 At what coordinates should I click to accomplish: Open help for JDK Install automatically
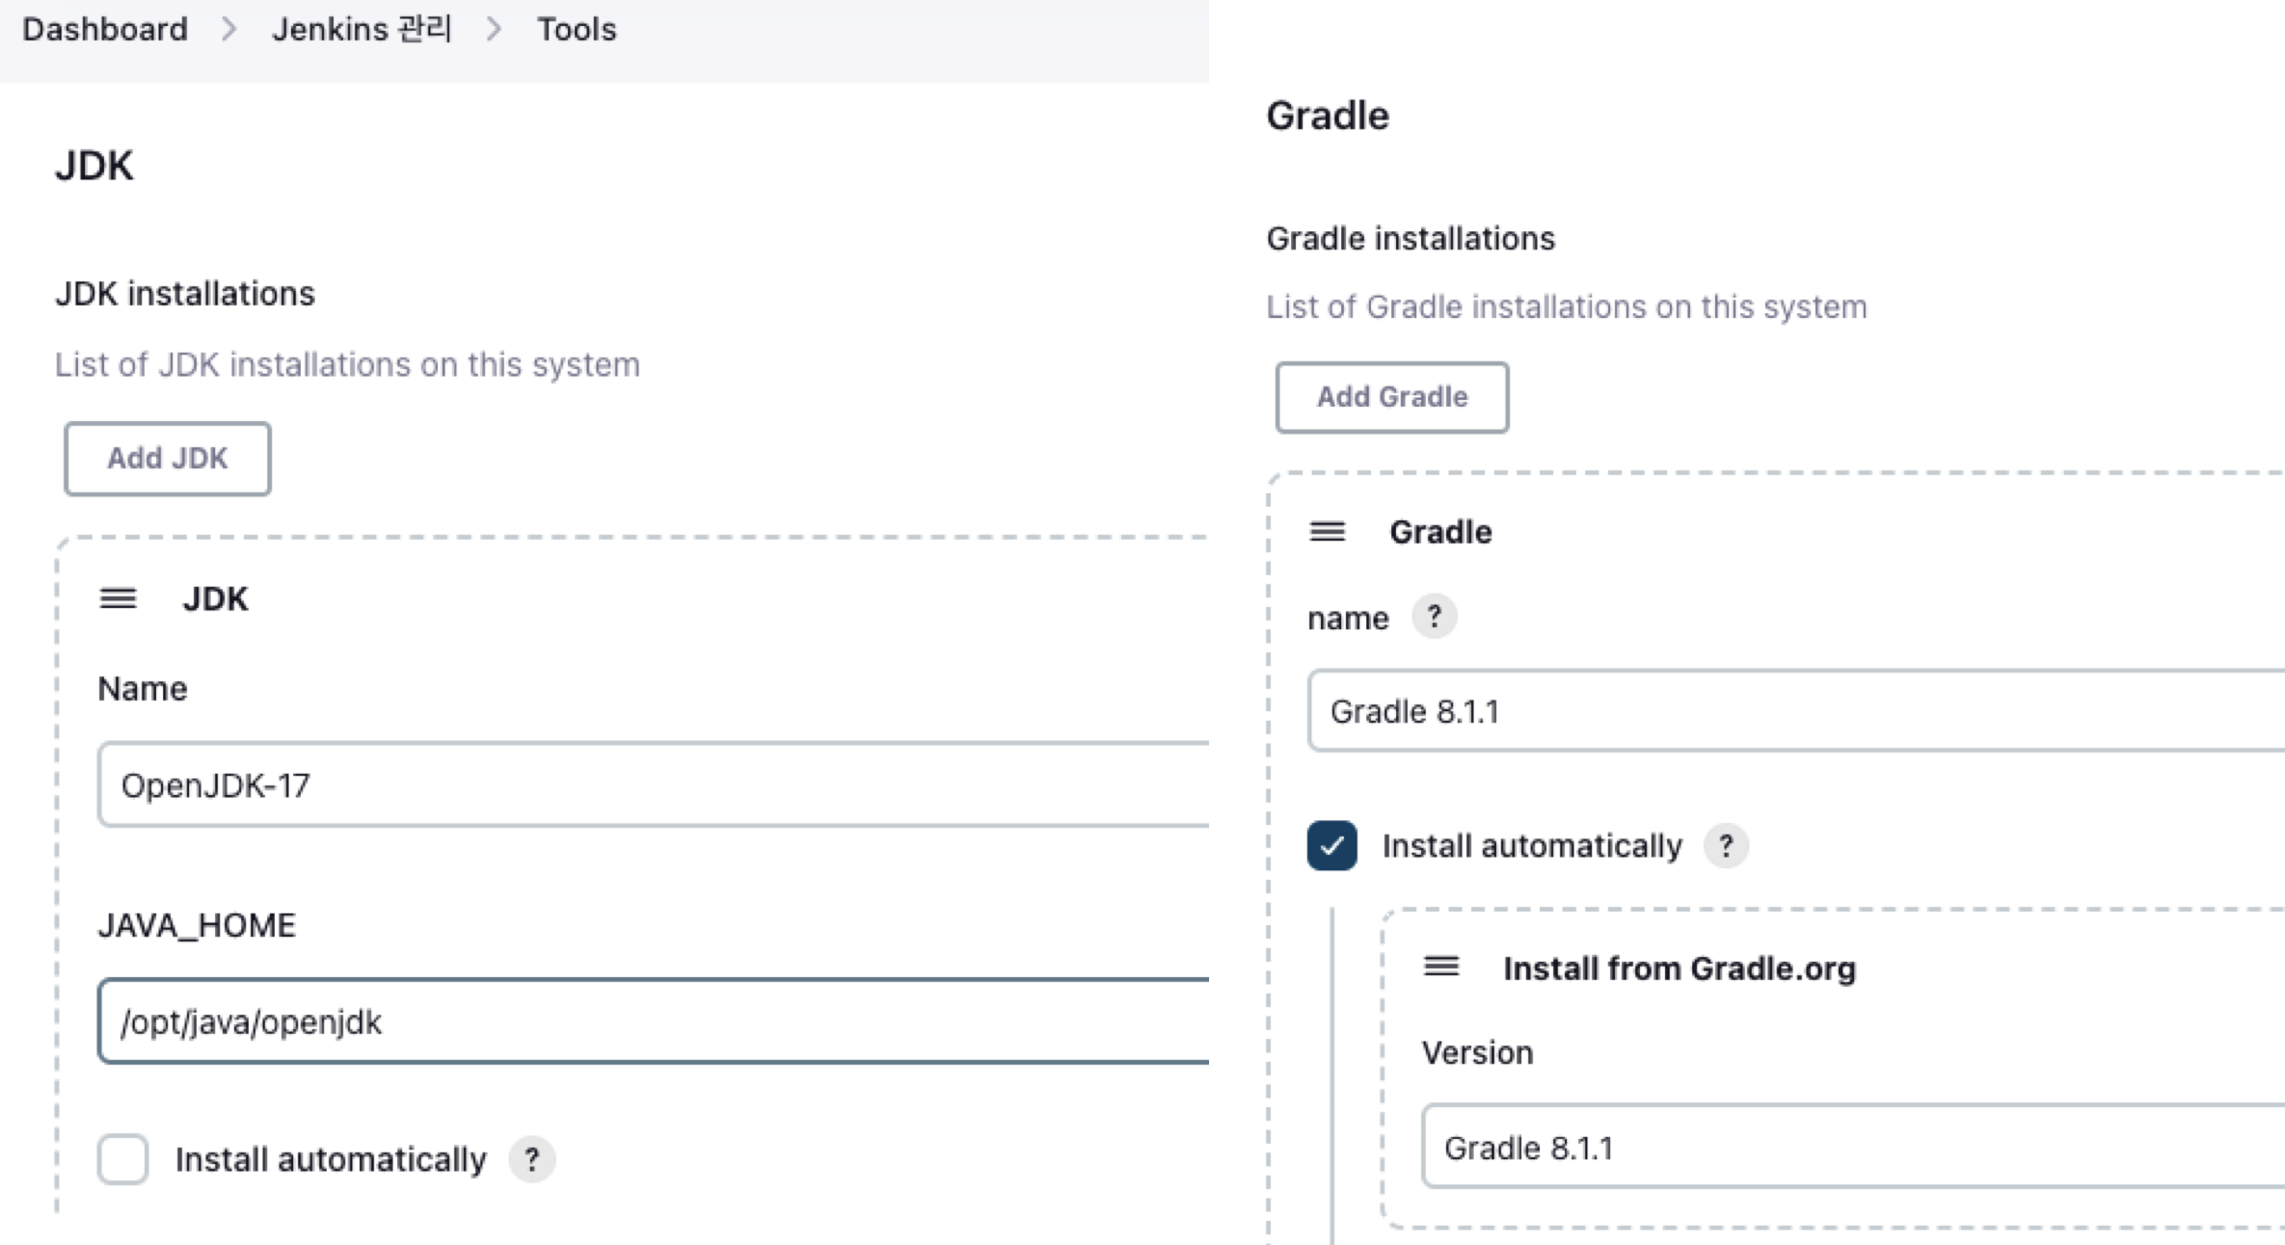pos(531,1159)
